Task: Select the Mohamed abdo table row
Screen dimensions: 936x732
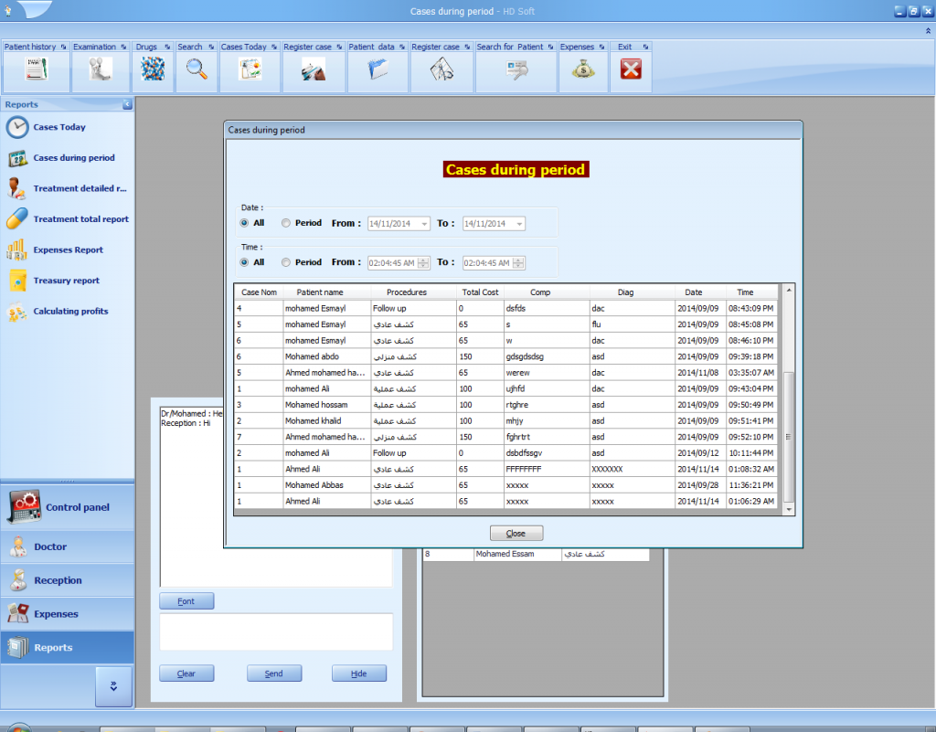Action: tap(506, 356)
